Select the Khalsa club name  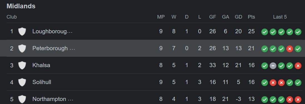tap(41, 65)
